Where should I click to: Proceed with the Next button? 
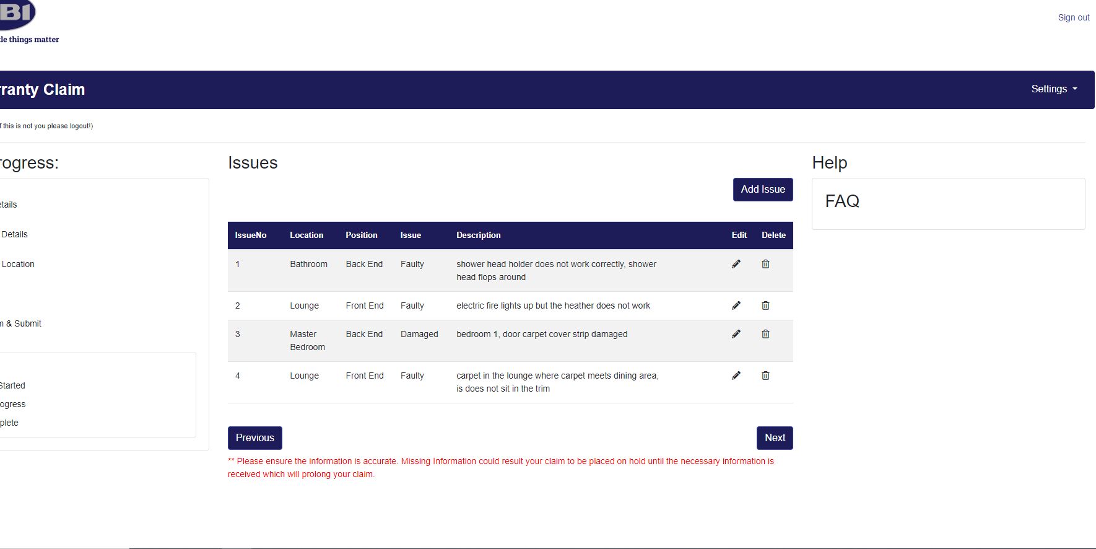tap(775, 438)
